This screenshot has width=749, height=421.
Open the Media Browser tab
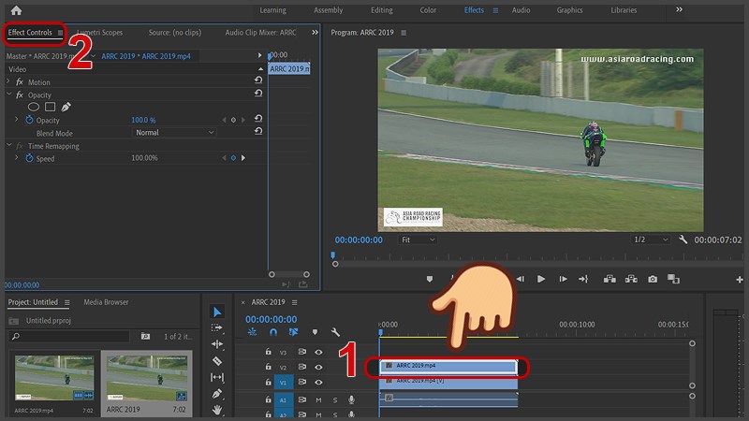coord(106,302)
